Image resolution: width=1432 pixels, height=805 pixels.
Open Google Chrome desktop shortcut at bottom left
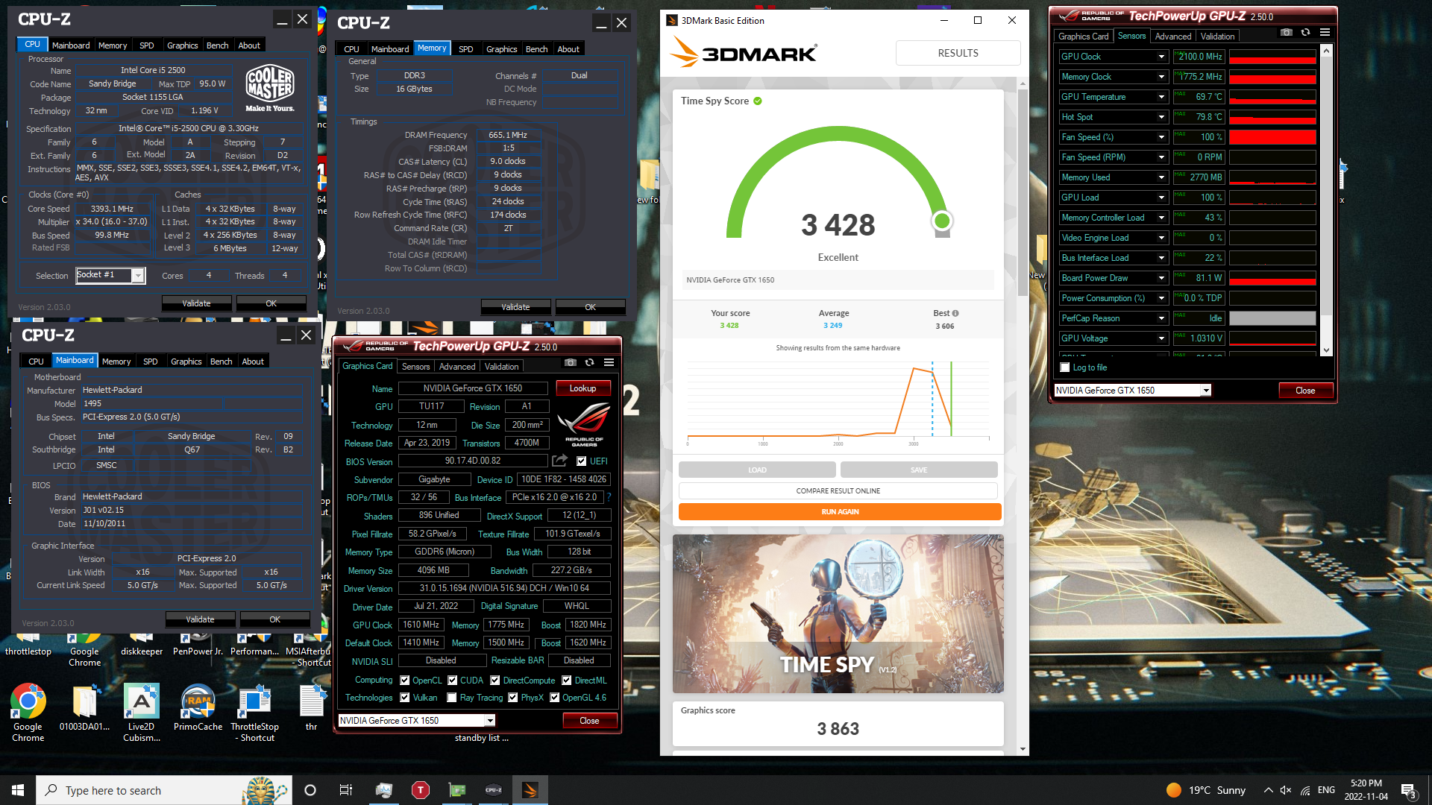28,712
